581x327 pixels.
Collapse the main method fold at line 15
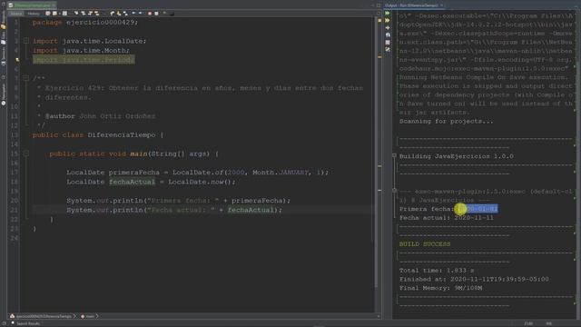pos(26,154)
